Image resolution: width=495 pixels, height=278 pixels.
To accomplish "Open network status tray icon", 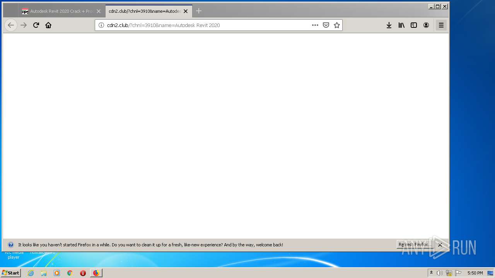I will click(449, 273).
